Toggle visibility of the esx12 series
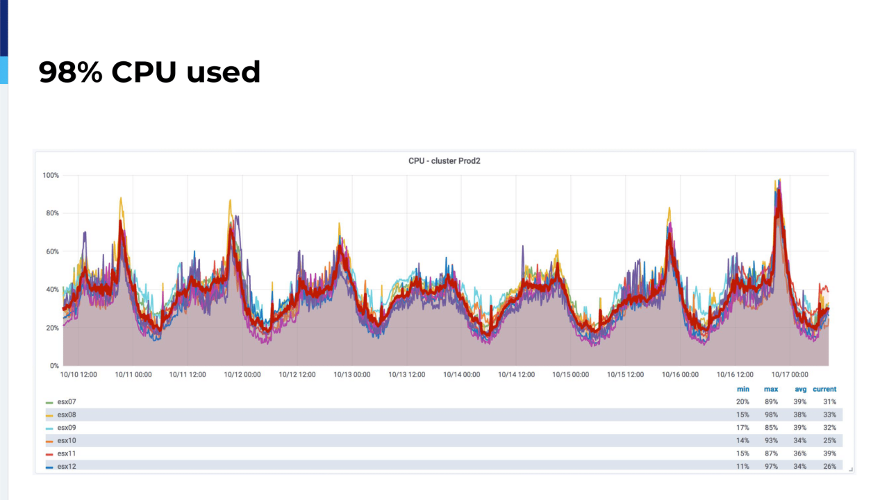 pos(66,466)
